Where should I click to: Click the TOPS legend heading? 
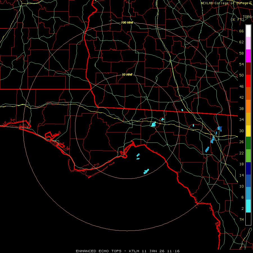click(247, 17)
